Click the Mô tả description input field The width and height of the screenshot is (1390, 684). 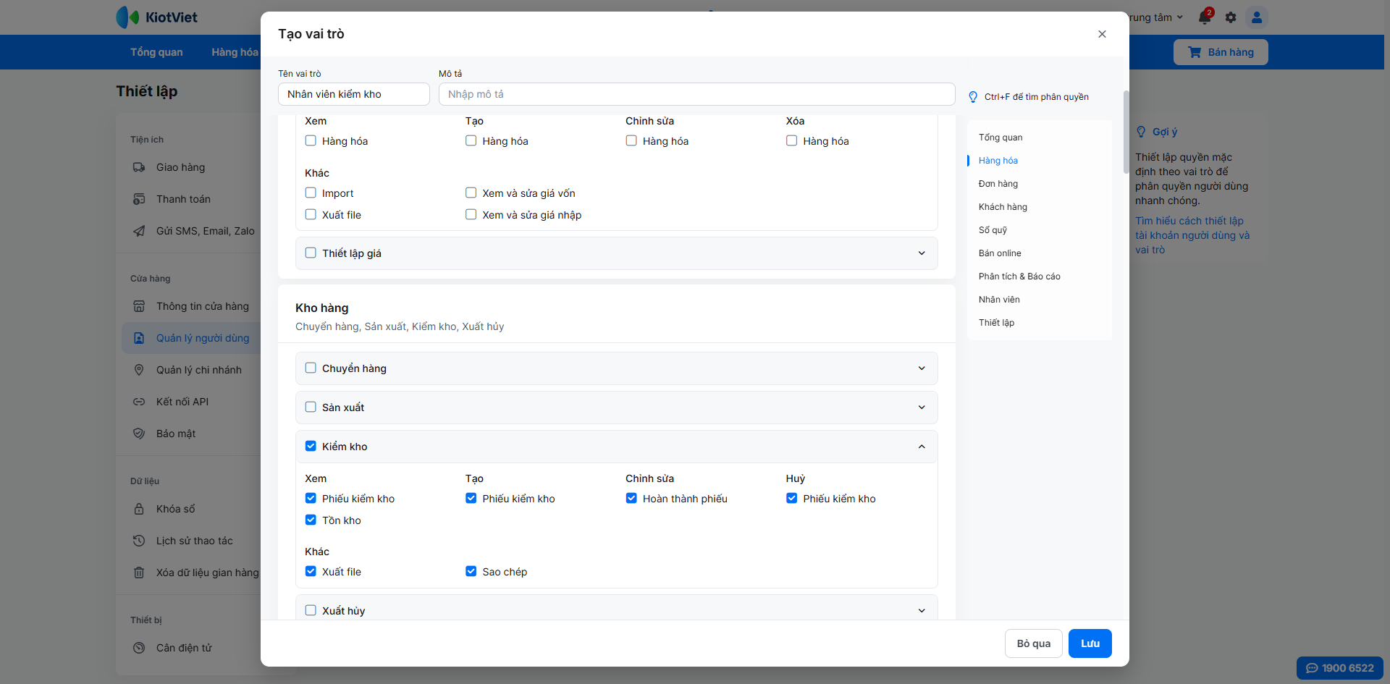pos(696,94)
